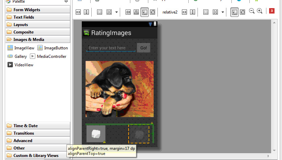282x160 pixels.
Task: Toggle the pressed constraints button near zoom-out
Action: (x=234, y=12)
